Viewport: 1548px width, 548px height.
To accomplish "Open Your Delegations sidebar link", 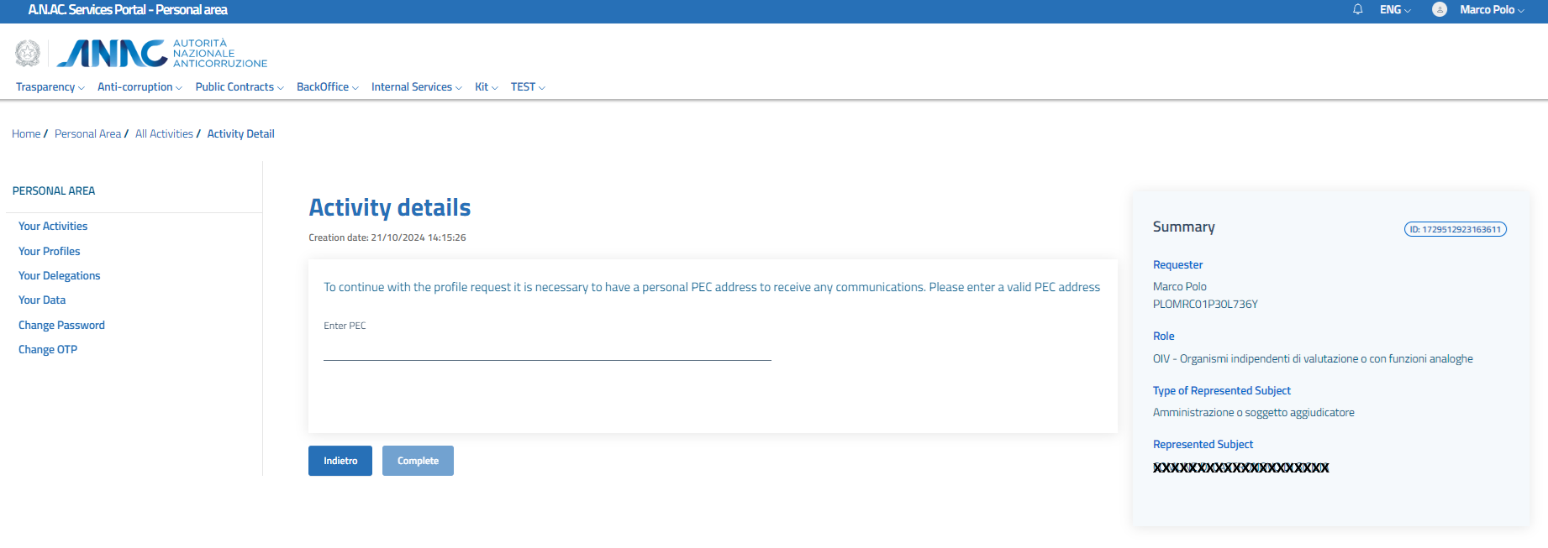I will tap(59, 276).
